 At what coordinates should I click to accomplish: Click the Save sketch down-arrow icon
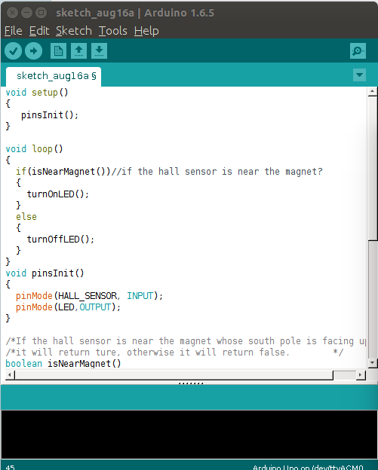(x=99, y=51)
